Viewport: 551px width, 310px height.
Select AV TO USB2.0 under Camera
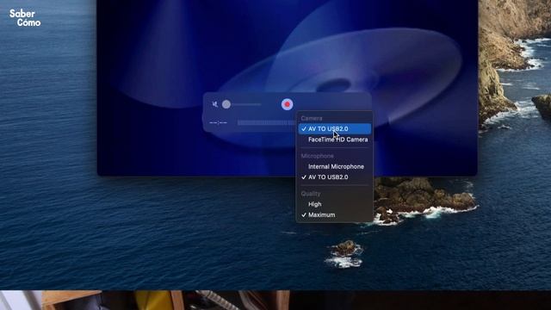click(x=335, y=129)
